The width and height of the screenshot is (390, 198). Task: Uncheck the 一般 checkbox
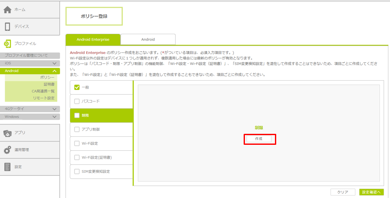click(77, 87)
